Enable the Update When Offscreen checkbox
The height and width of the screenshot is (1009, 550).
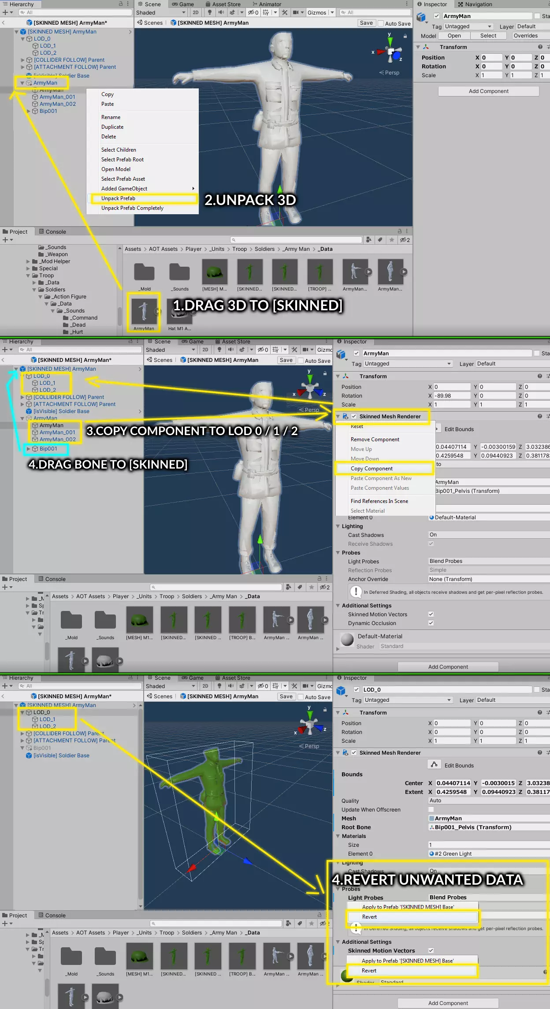[431, 809]
